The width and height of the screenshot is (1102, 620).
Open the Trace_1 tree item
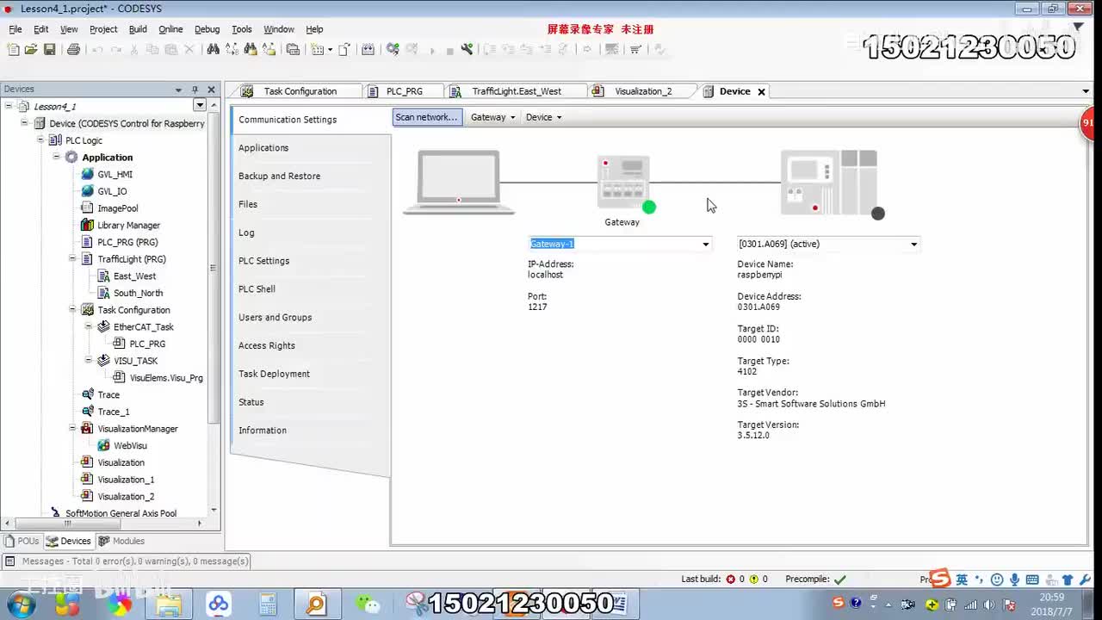coord(113,412)
